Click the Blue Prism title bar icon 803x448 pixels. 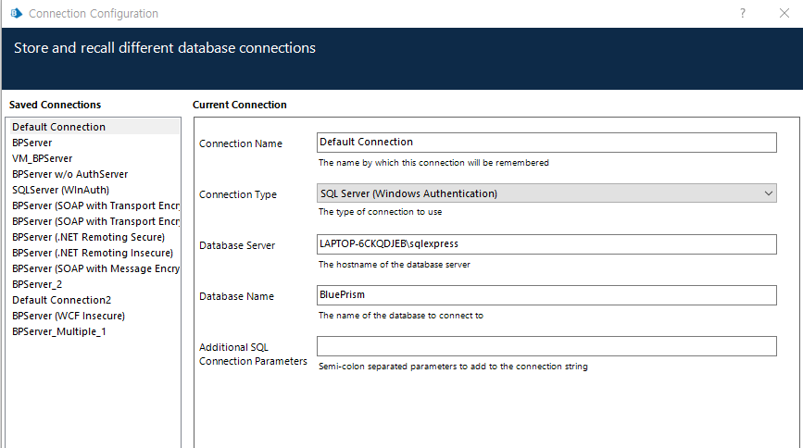(x=17, y=13)
